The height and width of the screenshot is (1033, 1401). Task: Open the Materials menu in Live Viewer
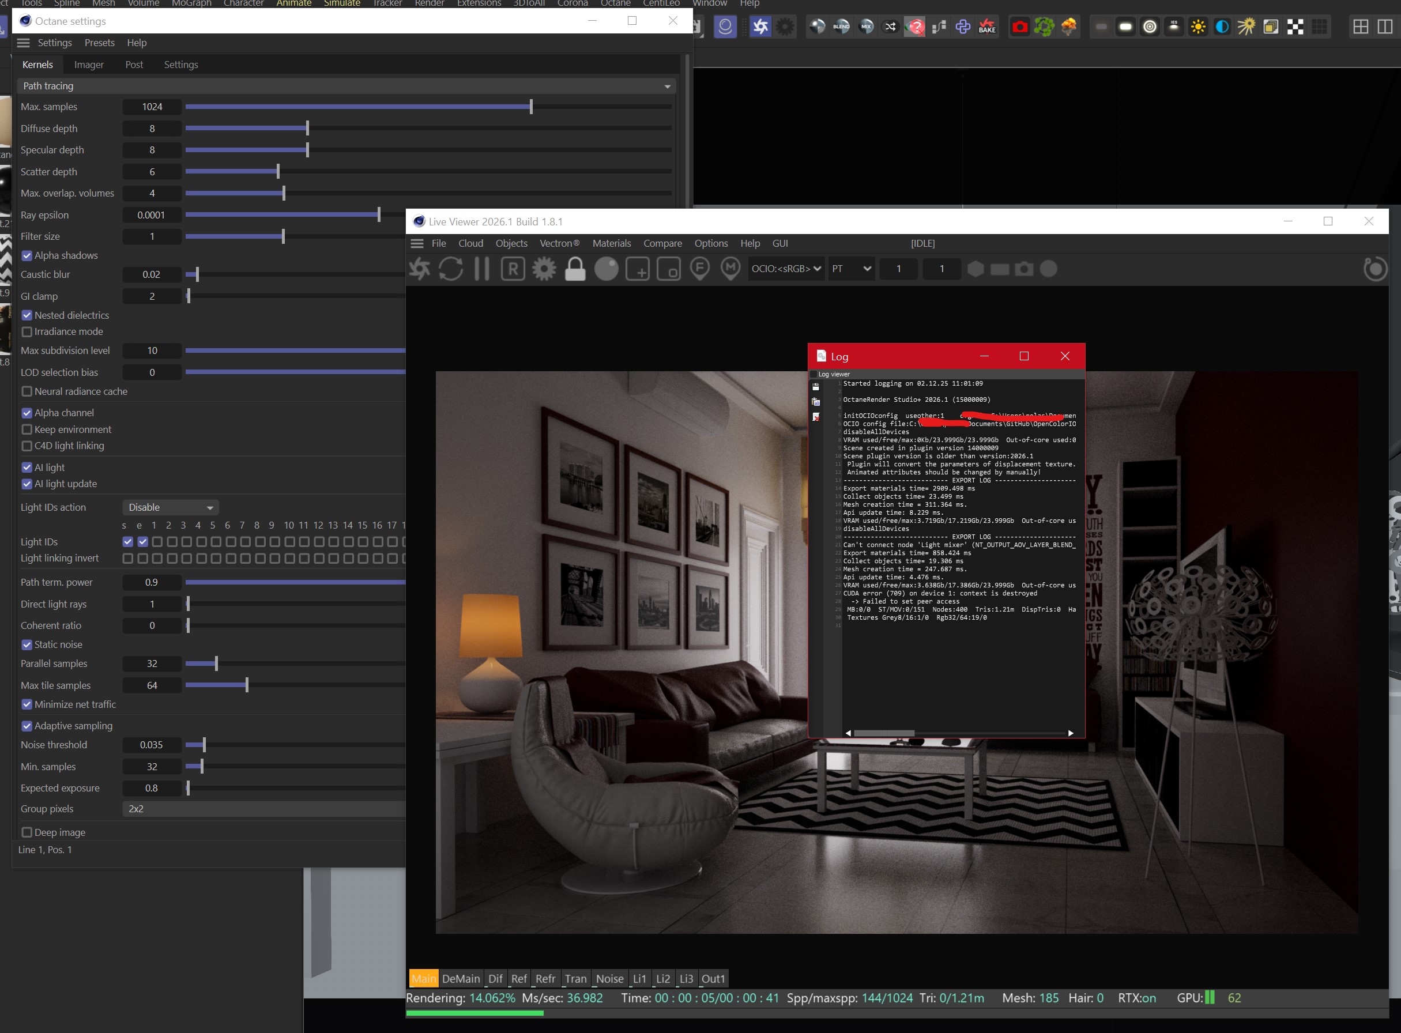coord(611,244)
